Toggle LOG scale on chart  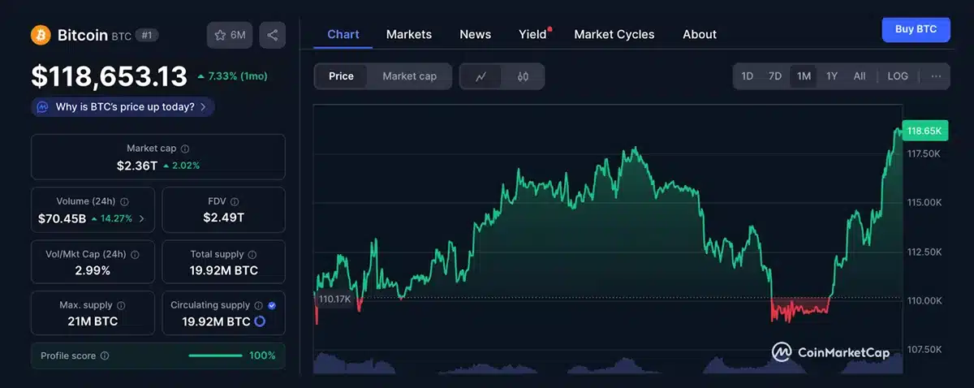click(898, 76)
